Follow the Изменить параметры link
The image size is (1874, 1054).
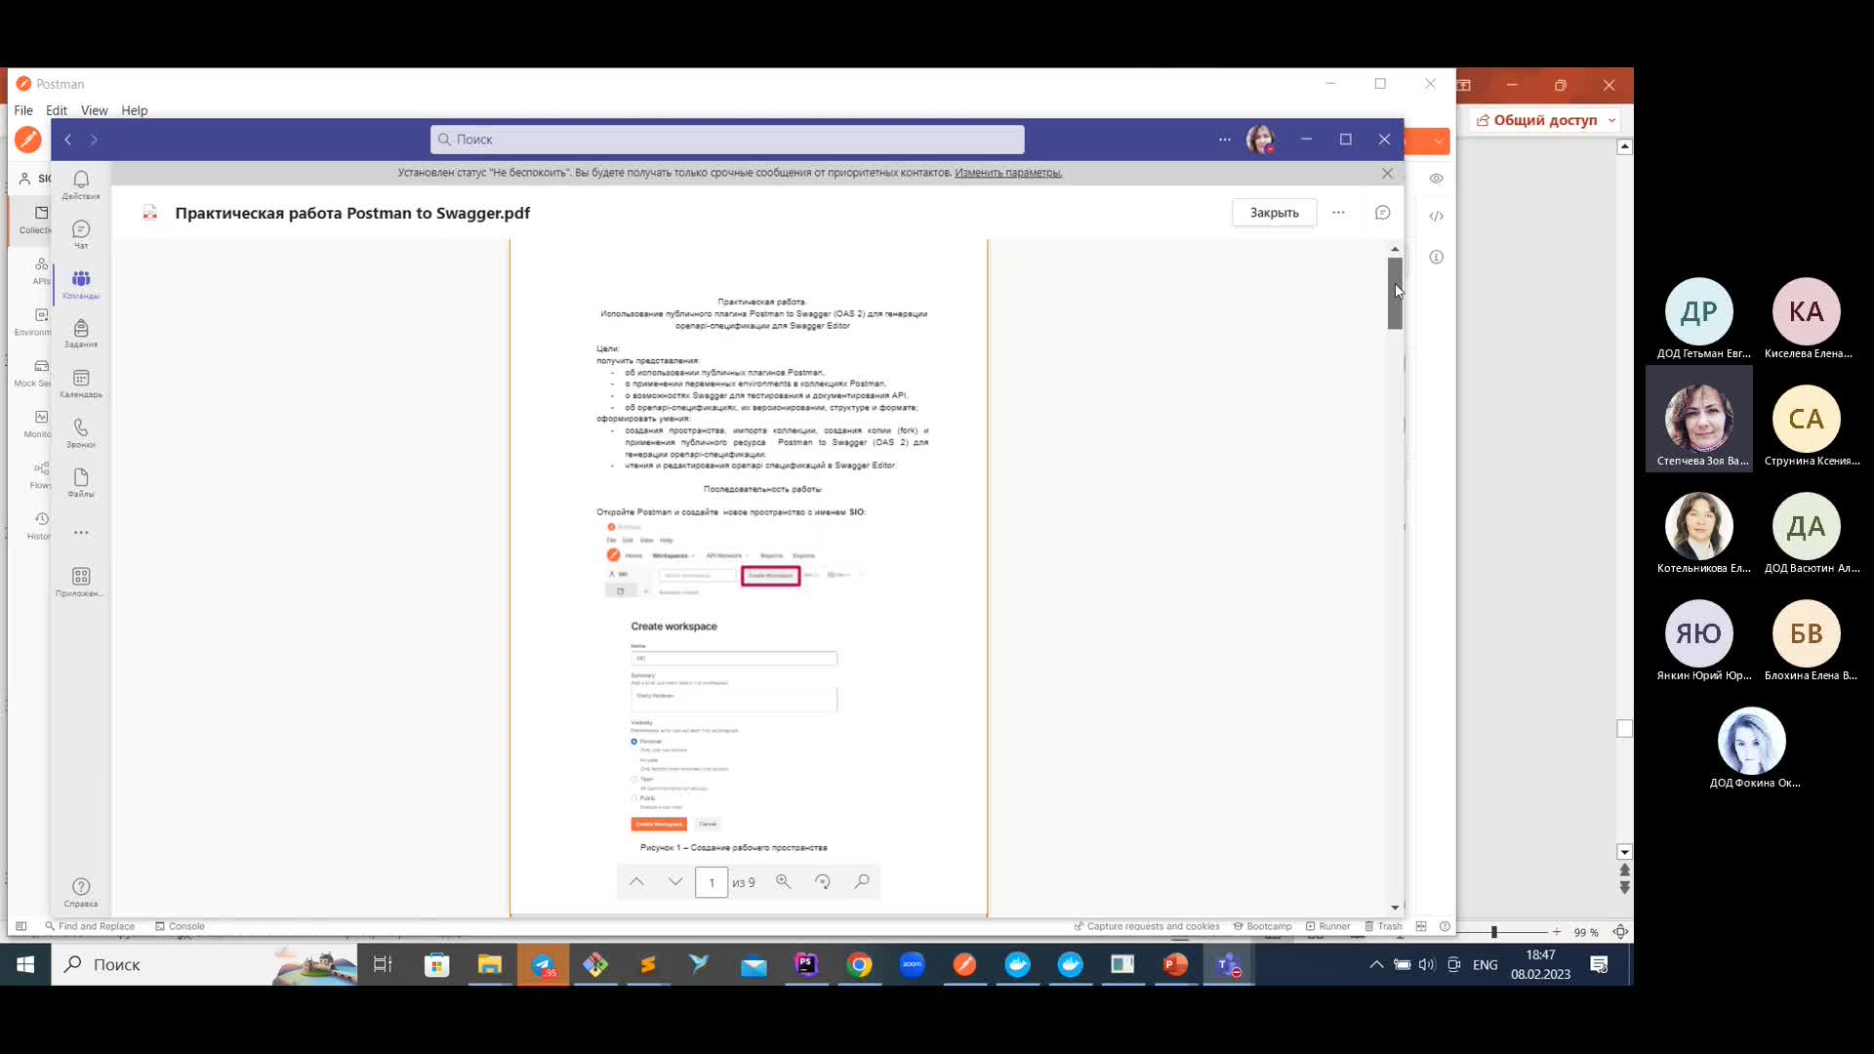pos(1007,173)
